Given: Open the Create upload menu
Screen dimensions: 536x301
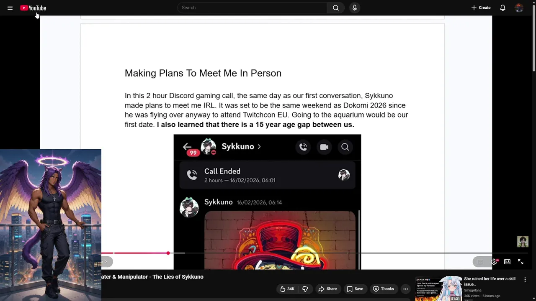Looking at the screenshot, I should tap(481, 8).
